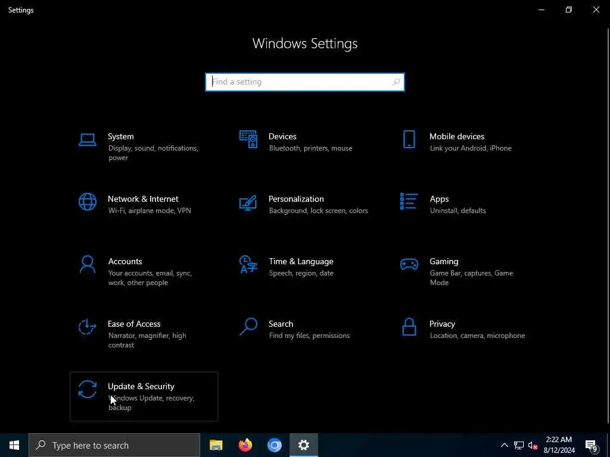This screenshot has height=457, width=610.
Task: Open the notification center icon
Action: [x=592, y=445]
